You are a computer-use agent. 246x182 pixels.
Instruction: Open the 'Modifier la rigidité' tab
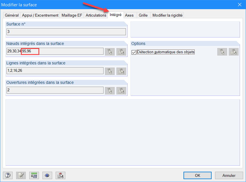tap(167, 15)
